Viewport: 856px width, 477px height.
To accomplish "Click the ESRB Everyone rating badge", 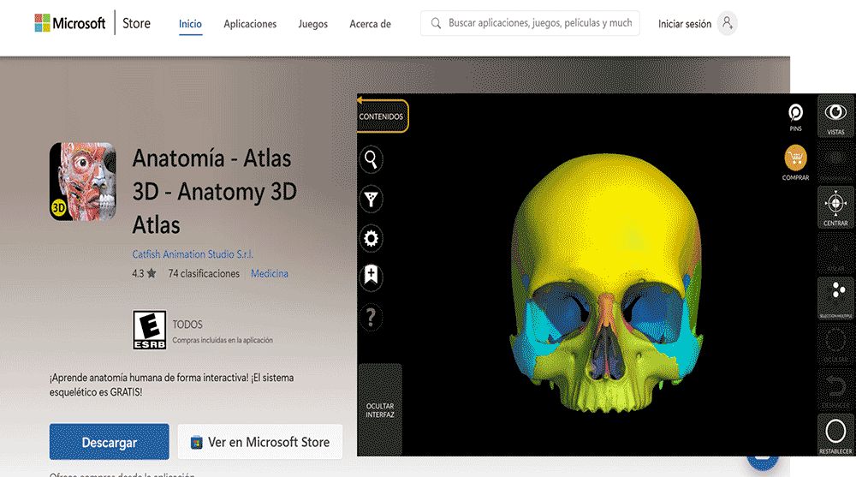I will [x=150, y=330].
